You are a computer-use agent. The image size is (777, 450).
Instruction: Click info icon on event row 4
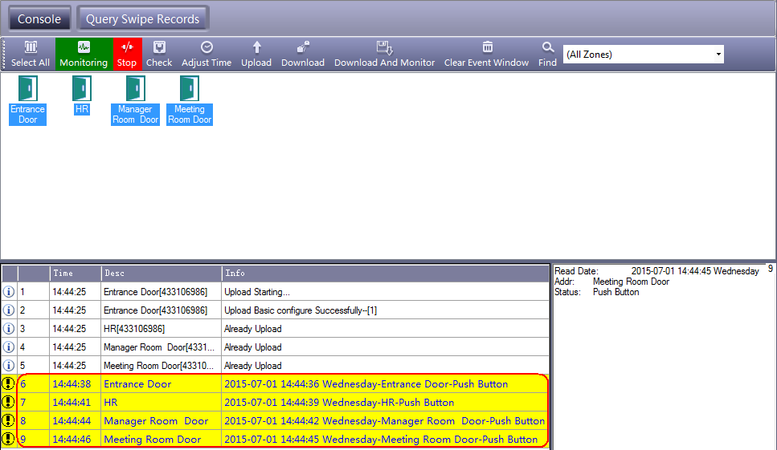point(8,347)
